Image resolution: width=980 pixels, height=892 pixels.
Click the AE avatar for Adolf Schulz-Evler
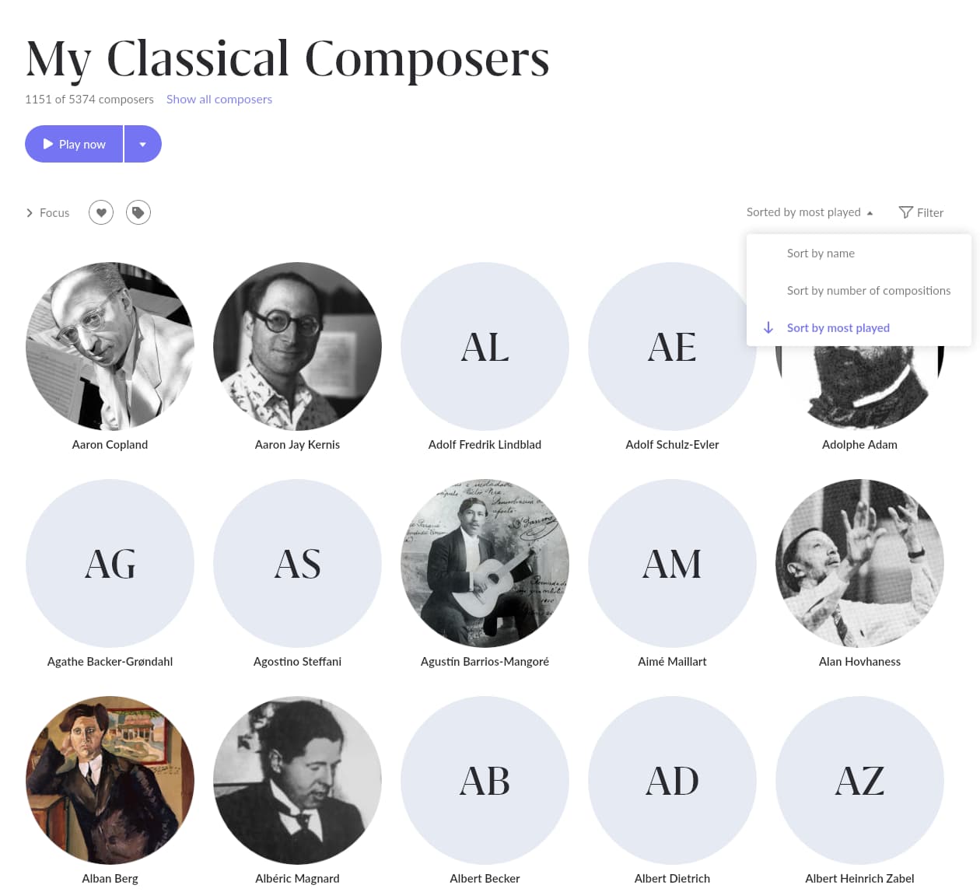pyautogui.click(x=672, y=346)
